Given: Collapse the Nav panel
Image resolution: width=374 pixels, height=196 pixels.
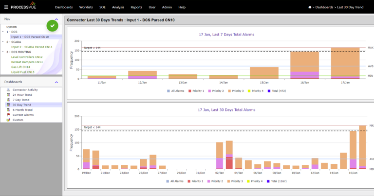Looking at the screenshot, I should pos(56,19).
